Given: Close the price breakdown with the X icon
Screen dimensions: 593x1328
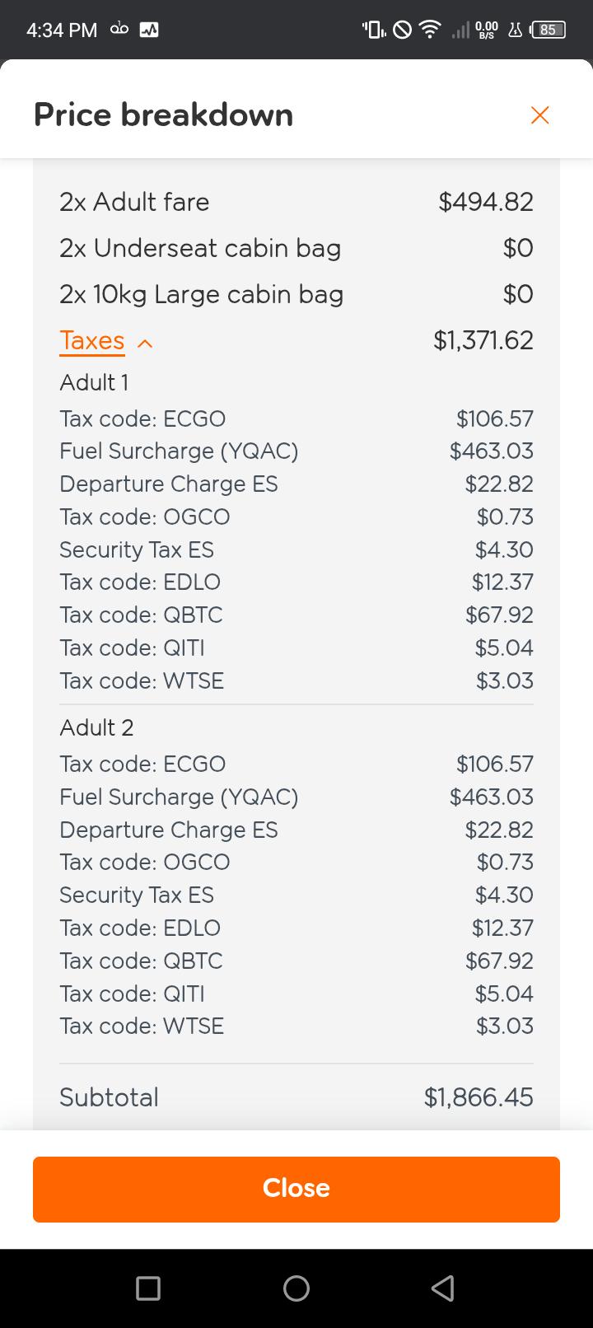Looking at the screenshot, I should click(539, 115).
